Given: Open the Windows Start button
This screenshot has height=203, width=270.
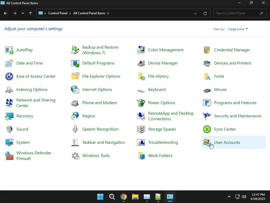Looking at the screenshot, I should click(x=100, y=197).
